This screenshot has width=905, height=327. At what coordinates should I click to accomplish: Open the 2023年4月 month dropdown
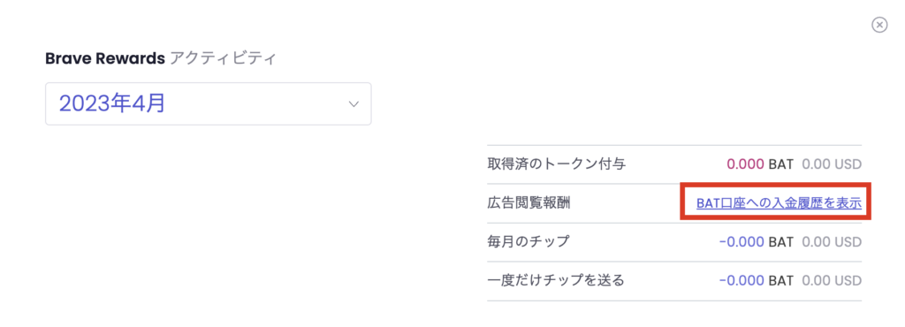pos(209,103)
